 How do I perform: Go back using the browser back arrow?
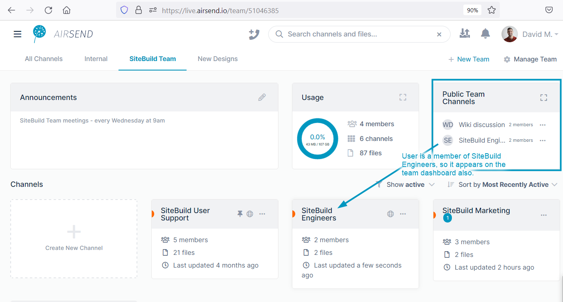[x=11, y=10]
